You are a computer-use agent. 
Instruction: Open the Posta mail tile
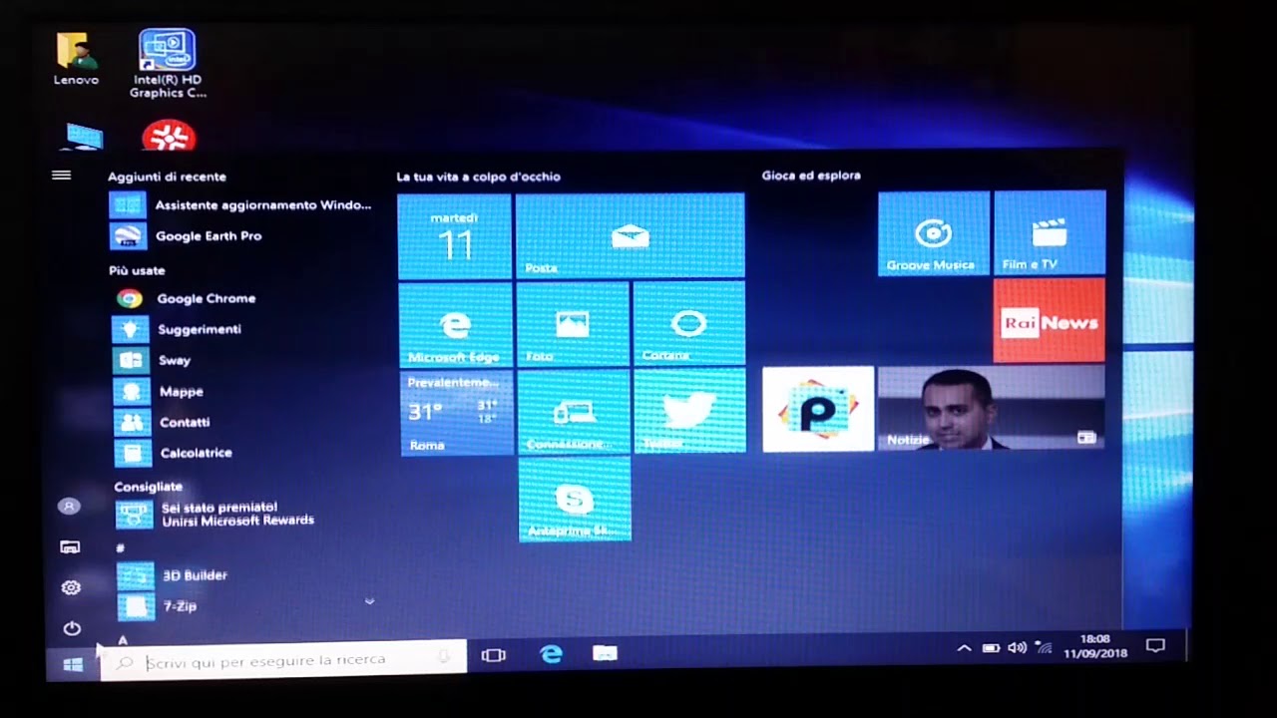tap(630, 235)
